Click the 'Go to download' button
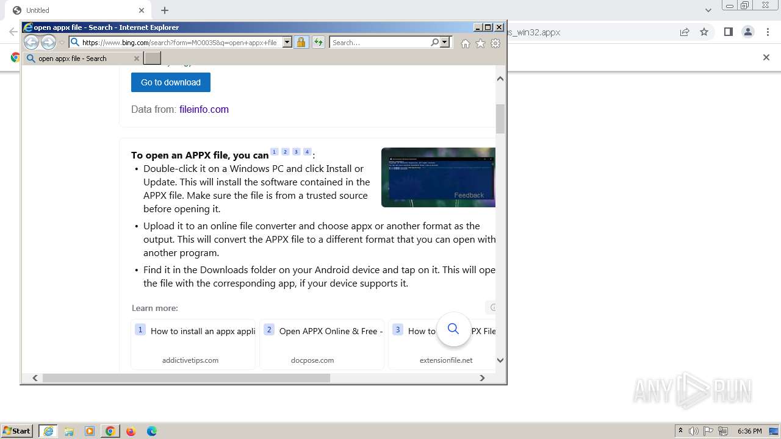This screenshot has height=439, width=781. point(171,82)
